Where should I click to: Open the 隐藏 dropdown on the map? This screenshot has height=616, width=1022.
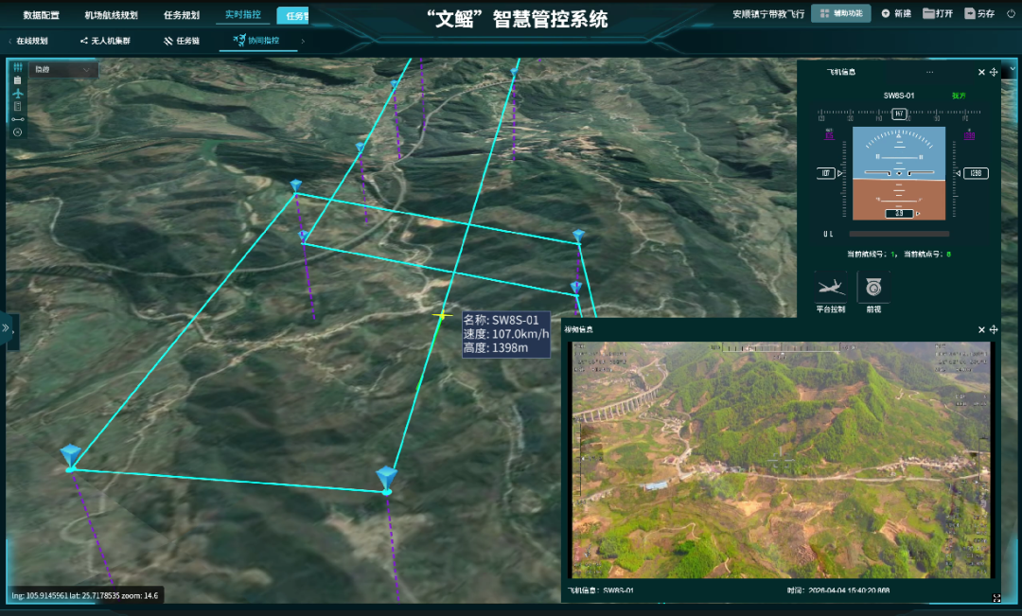63,70
